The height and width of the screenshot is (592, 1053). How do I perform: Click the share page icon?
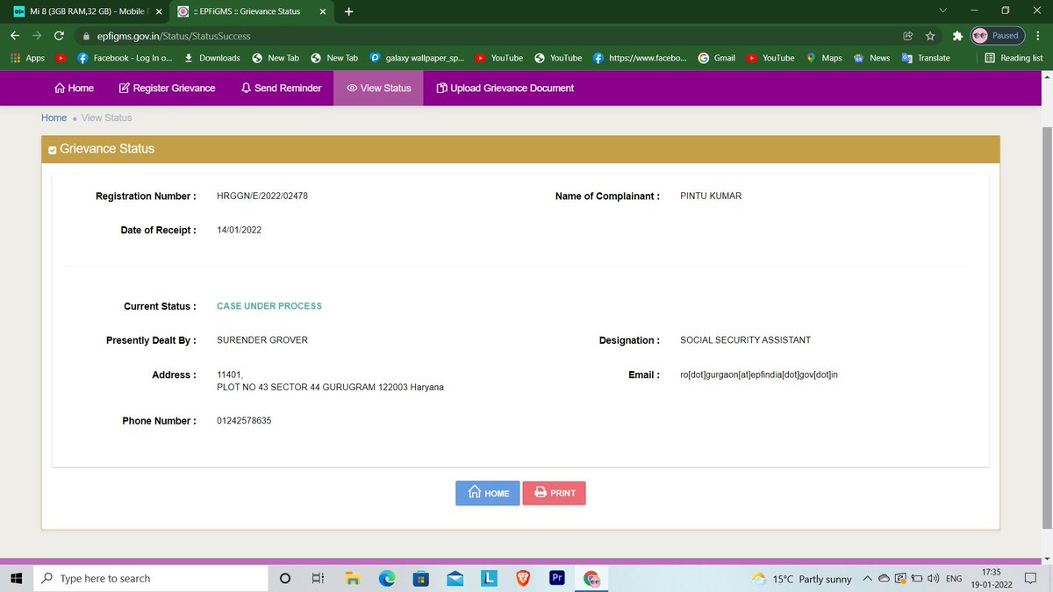(x=907, y=36)
